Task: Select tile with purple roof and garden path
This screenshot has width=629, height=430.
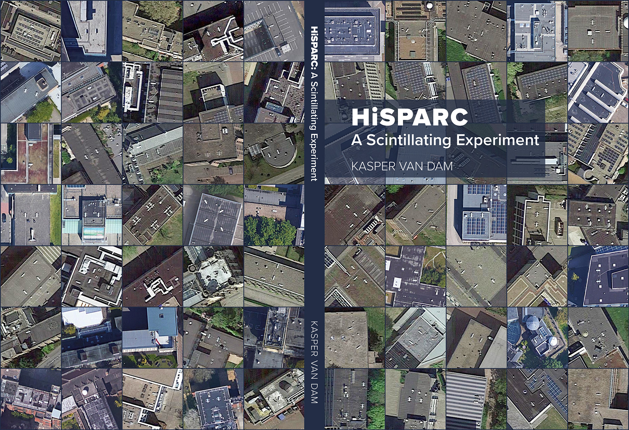Action: (415, 276)
